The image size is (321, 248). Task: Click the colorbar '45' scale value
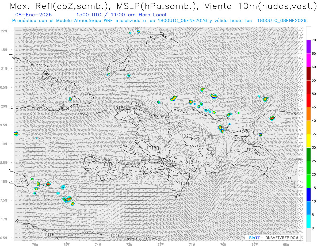(x=314, y=107)
